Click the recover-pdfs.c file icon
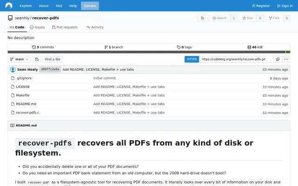The height and width of the screenshot is (186, 298). (13, 113)
